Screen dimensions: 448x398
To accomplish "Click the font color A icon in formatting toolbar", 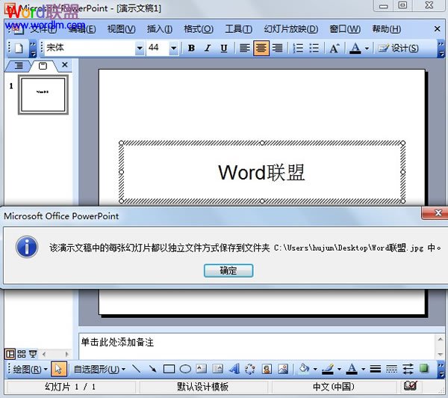I will (x=355, y=48).
